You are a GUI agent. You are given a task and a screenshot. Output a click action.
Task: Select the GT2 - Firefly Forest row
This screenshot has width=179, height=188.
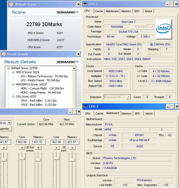point(40,80)
